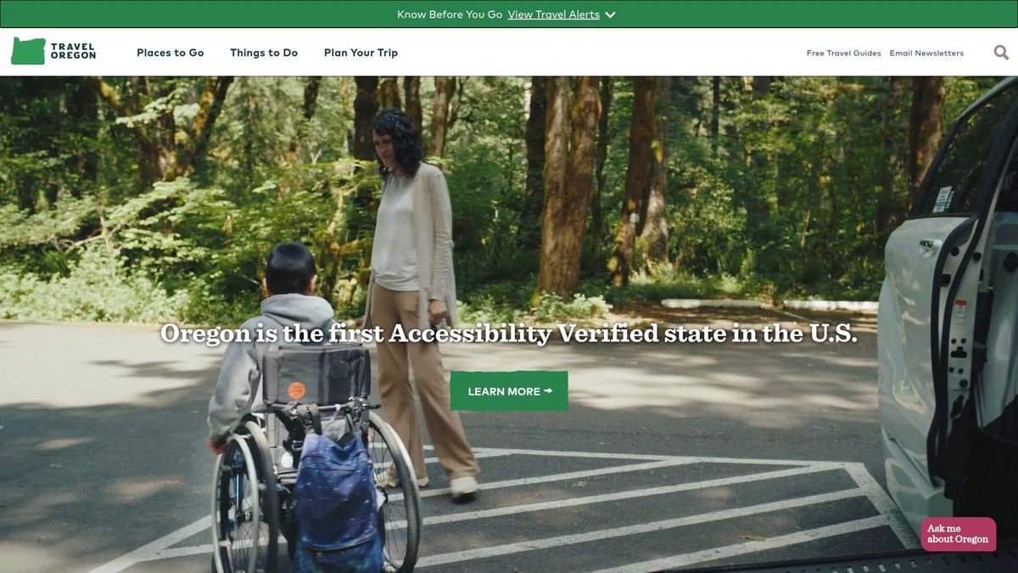
Task: Open the Things to Do menu
Action: click(x=264, y=53)
